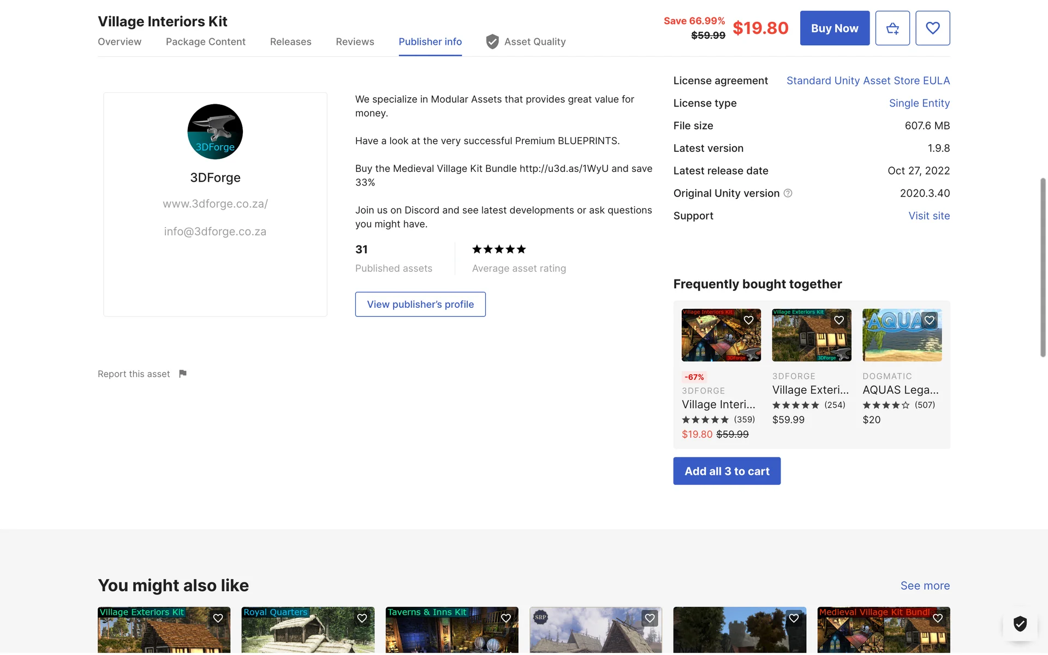Open the Releases tab
This screenshot has width=1048, height=655.
pos(290,42)
